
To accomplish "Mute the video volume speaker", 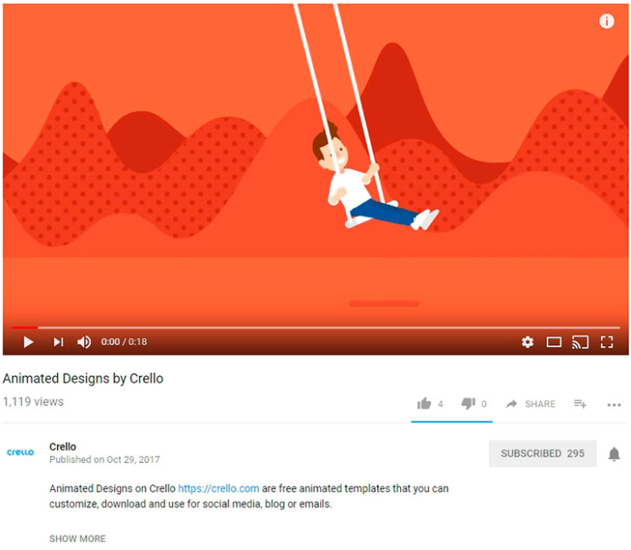I will point(84,342).
